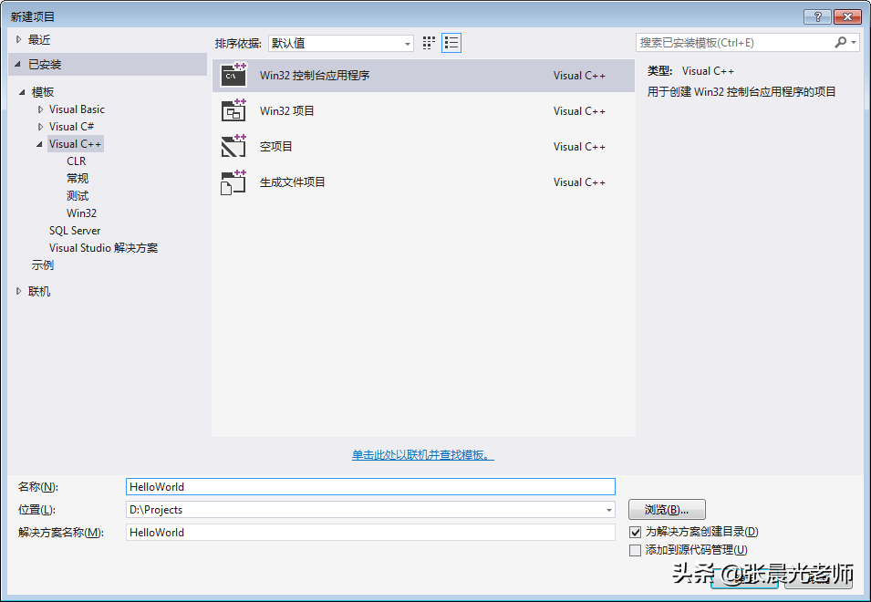The width and height of the screenshot is (871, 602).
Task: Open search options dropdown arrow
Action: tap(854, 42)
